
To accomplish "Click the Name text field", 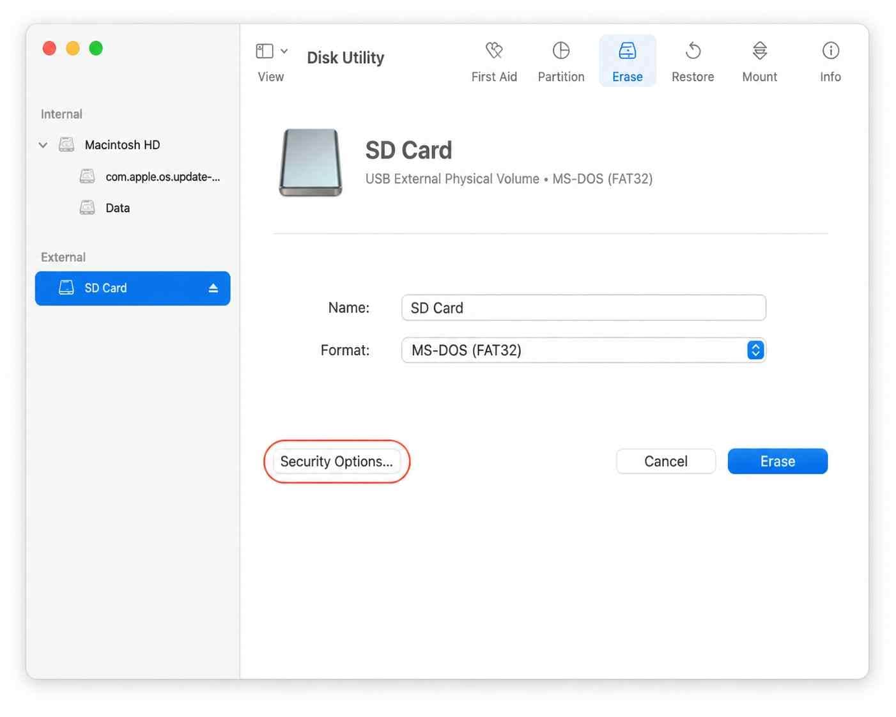I will pos(583,307).
